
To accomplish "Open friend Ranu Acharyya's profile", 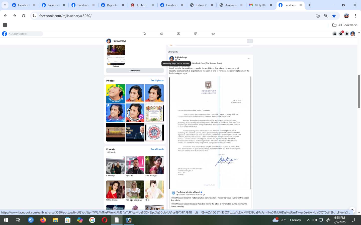I will coord(154,165).
